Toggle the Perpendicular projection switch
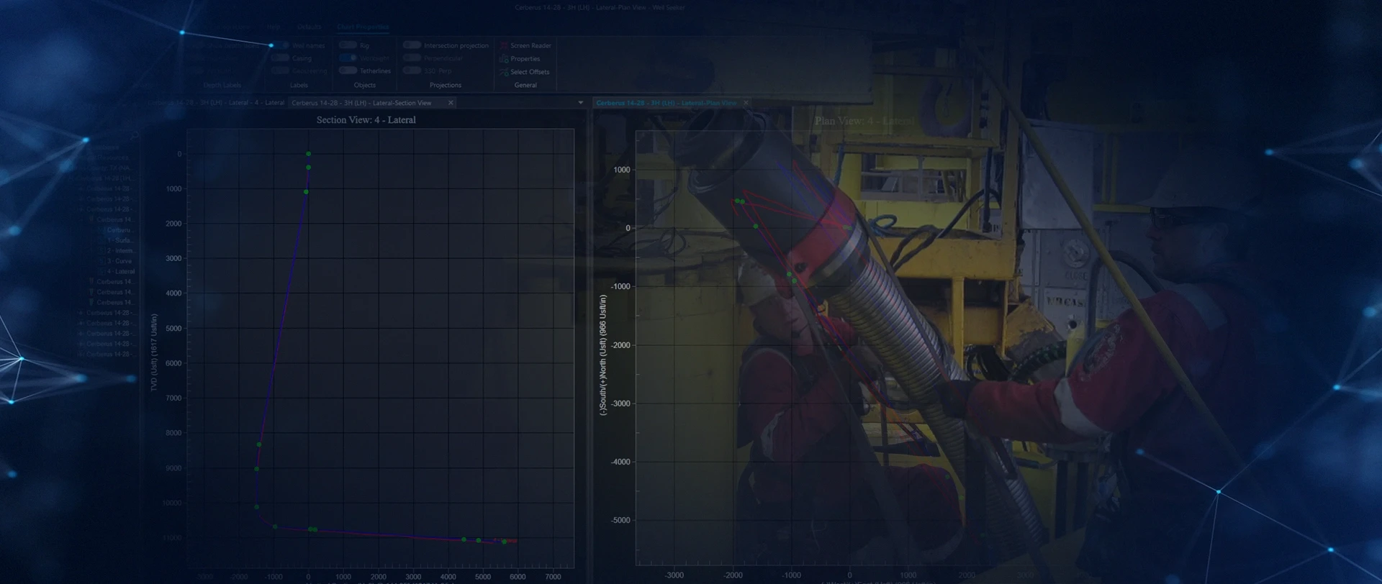 pos(412,58)
